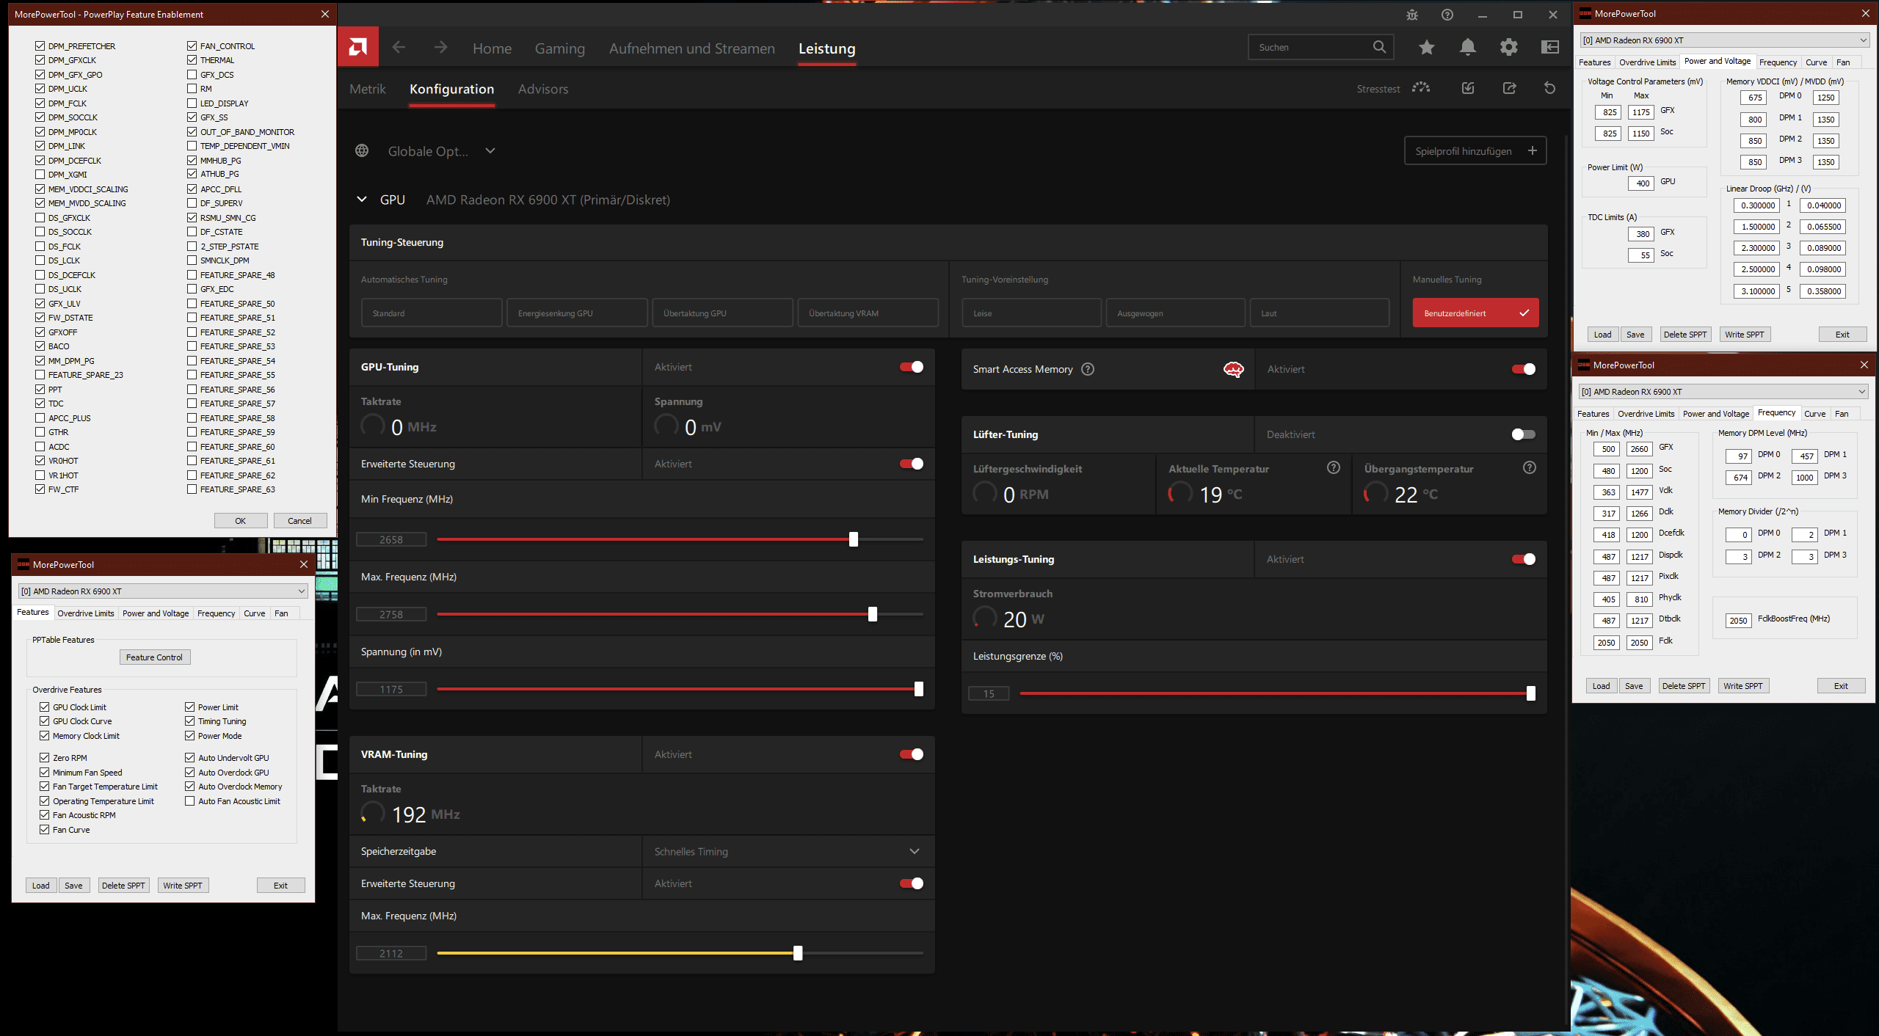This screenshot has width=1879, height=1036.
Task: Start the Stresstest icon
Action: pos(1421,88)
